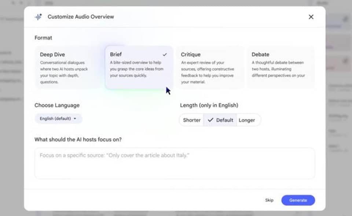This screenshot has height=216, width=352.
Task: Set length to Default
Action: pyautogui.click(x=220, y=120)
